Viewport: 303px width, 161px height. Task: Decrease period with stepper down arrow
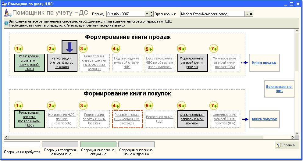tap(151, 15)
